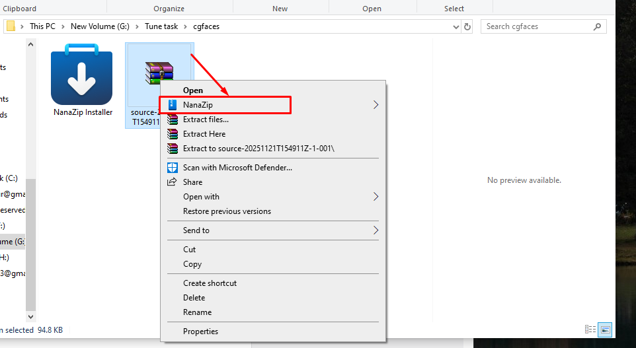The width and height of the screenshot is (636, 348).
Task: Navigate to Tune task breadcrumb
Action: pyautogui.click(x=161, y=26)
